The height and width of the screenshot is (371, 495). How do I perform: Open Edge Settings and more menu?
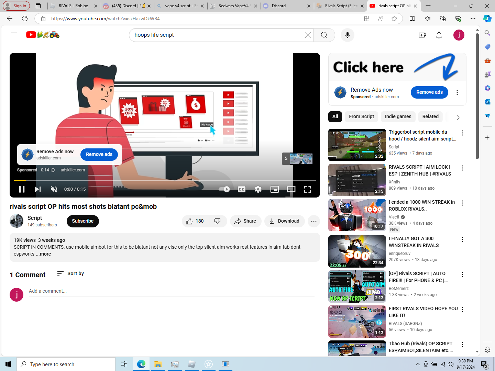point(473,19)
